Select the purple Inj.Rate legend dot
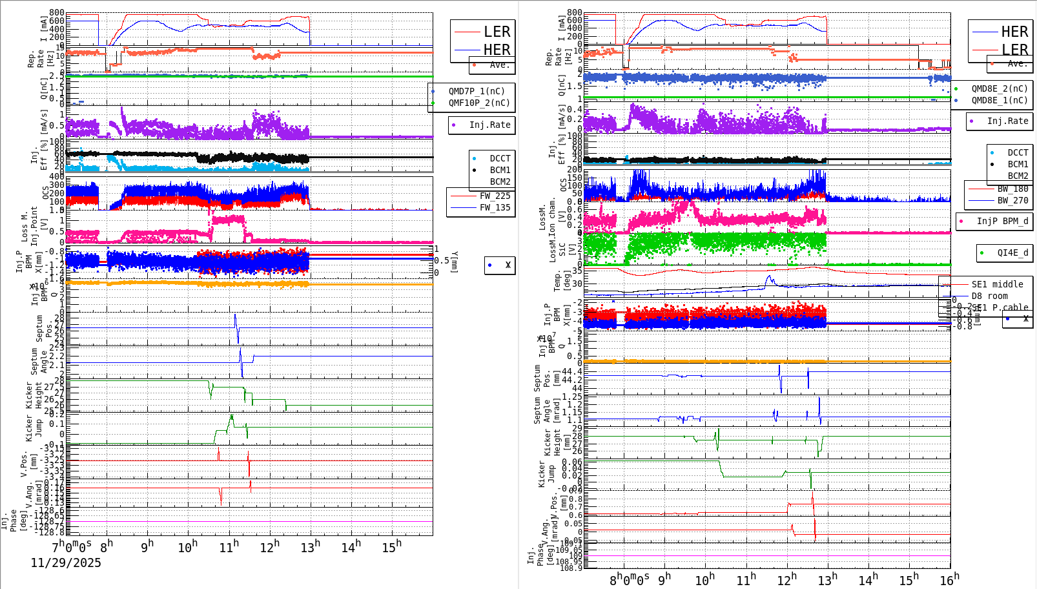The image size is (1037, 589). click(x=455, y=125)
